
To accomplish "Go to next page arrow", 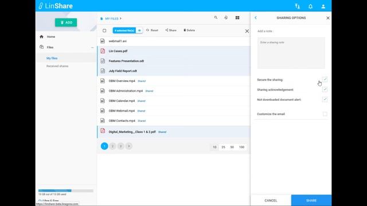I will [128, 146].
